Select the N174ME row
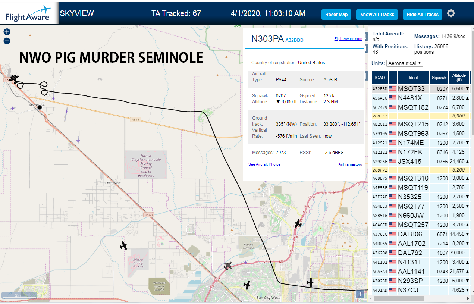474x304 pixels. tap(421, 143)
